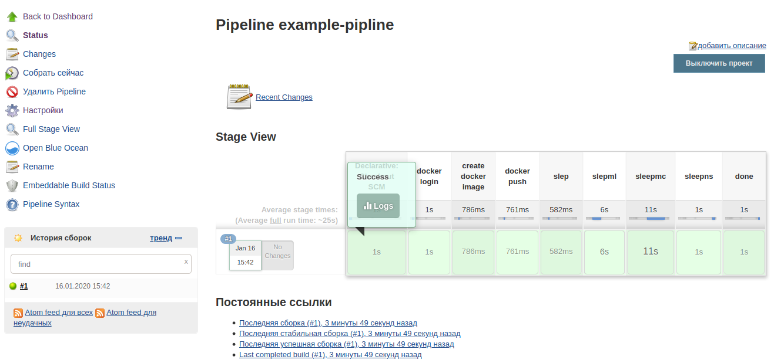Click the Pipeline Syntax question mark icon
The image size is (774, 363).
(x=12, y=205)
